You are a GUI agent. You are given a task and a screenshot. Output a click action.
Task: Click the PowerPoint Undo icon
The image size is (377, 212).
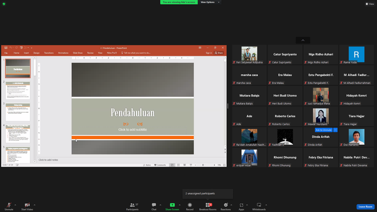click(11, 48)
